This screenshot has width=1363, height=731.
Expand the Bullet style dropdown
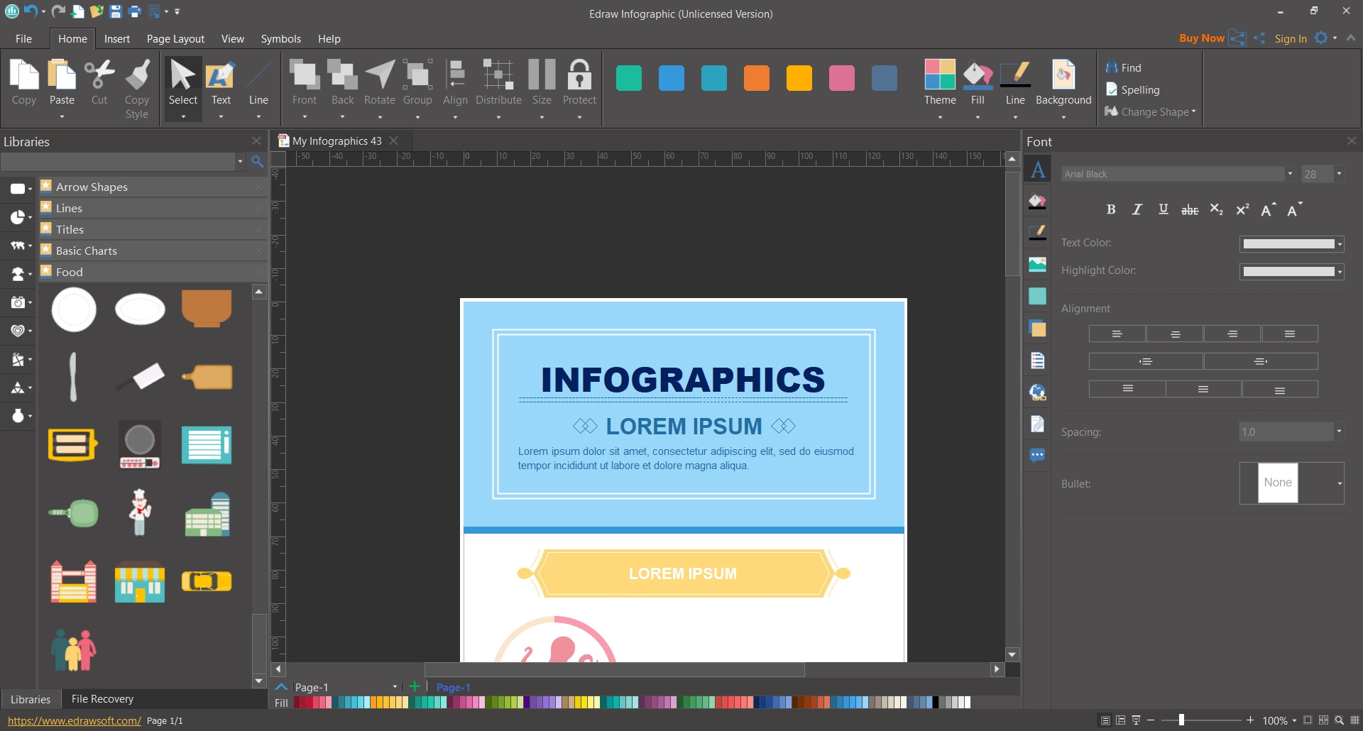(1339, 483)
